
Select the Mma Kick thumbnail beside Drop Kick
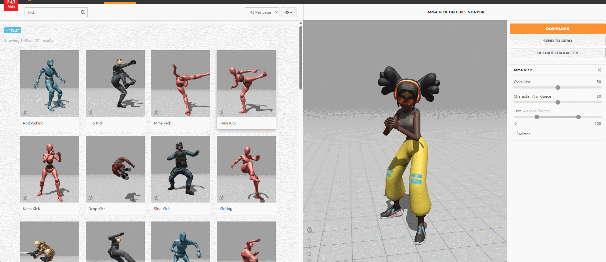click(50, 169)
